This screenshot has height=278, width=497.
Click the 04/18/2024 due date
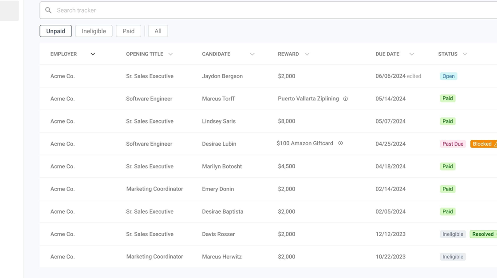click(390, 166)
